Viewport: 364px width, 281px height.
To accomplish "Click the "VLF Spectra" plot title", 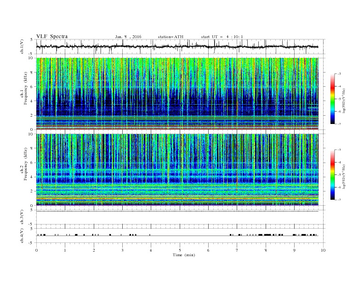I will (x=52, y=36).
